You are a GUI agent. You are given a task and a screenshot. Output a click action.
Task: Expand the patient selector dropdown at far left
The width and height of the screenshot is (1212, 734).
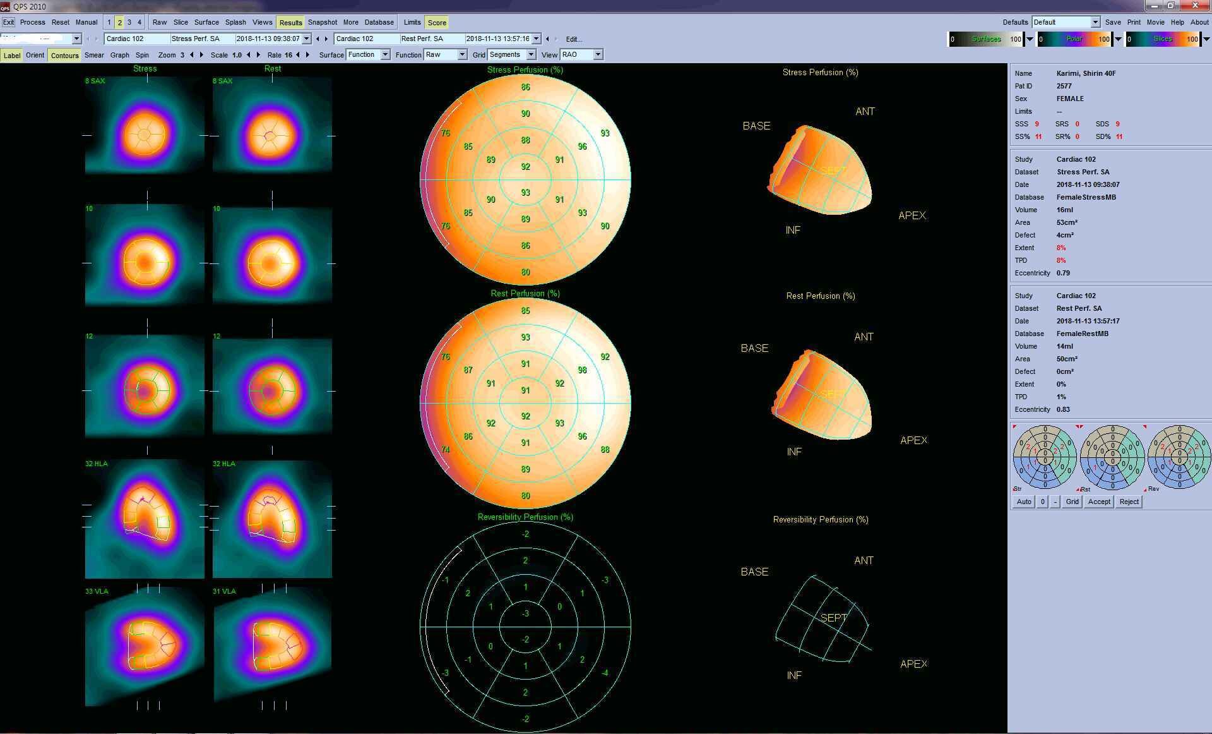[x=76, y=39]
